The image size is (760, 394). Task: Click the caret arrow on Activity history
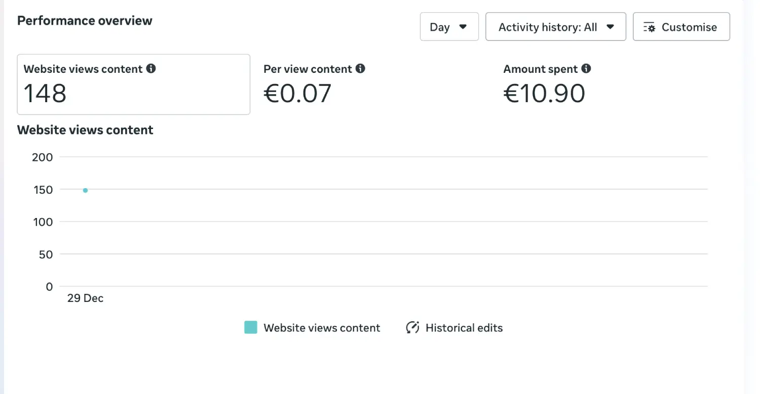pyautogui.click(x=611, y=27)
